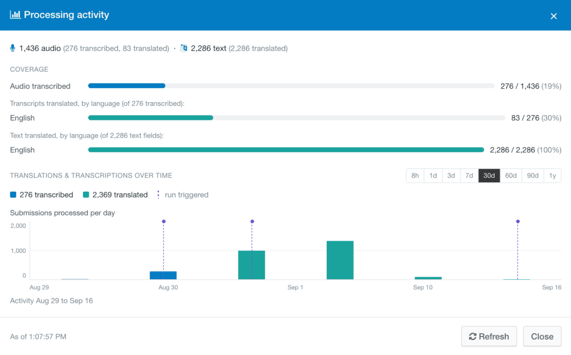Click the 'Submissions processed per day' chart title
The height and width of the screenshot is (355, 571).
[x=62, y=213]
